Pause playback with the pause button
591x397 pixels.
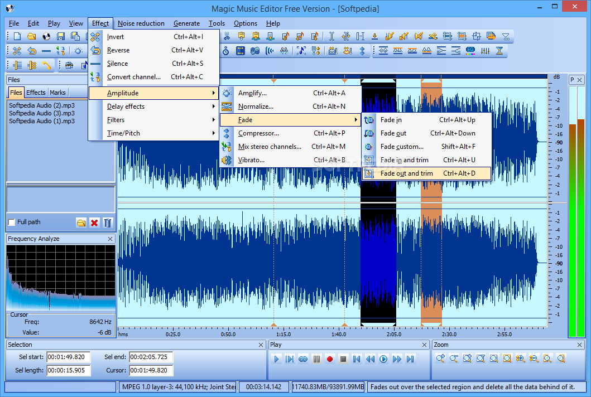pos(316,359)
